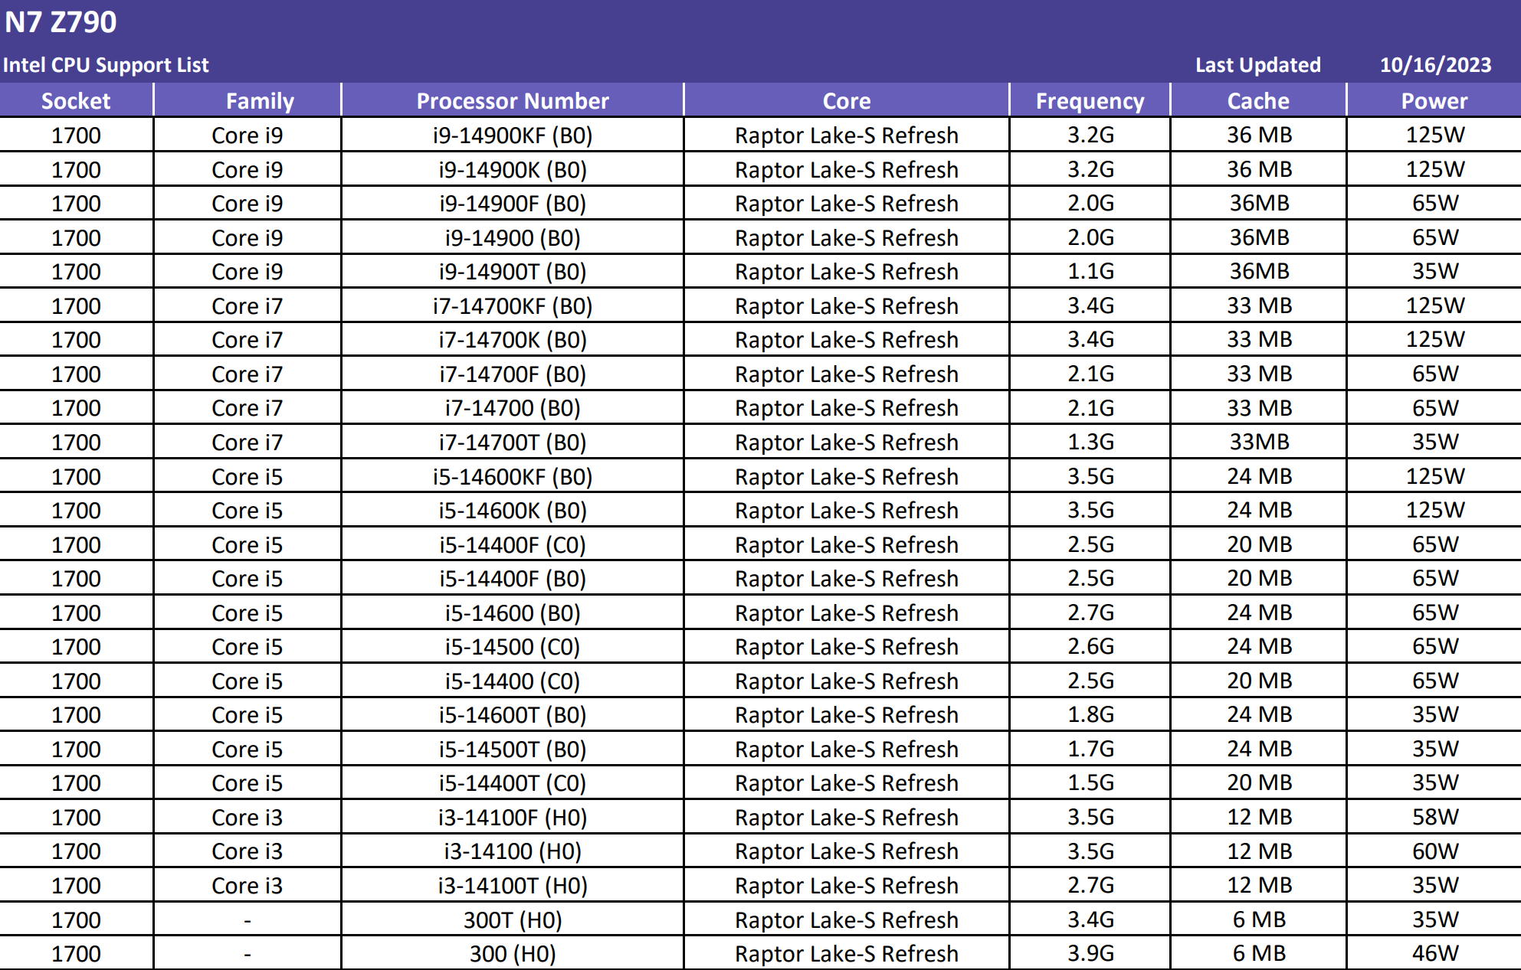Click the 1.1G frequency value
The width and height of the screenshot is (1521, 970).
coord(1090,271)
